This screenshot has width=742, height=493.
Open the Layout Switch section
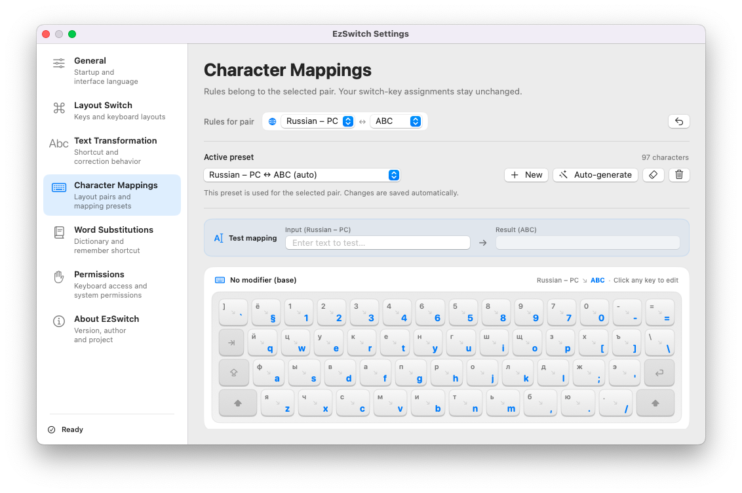pos(111,110)
